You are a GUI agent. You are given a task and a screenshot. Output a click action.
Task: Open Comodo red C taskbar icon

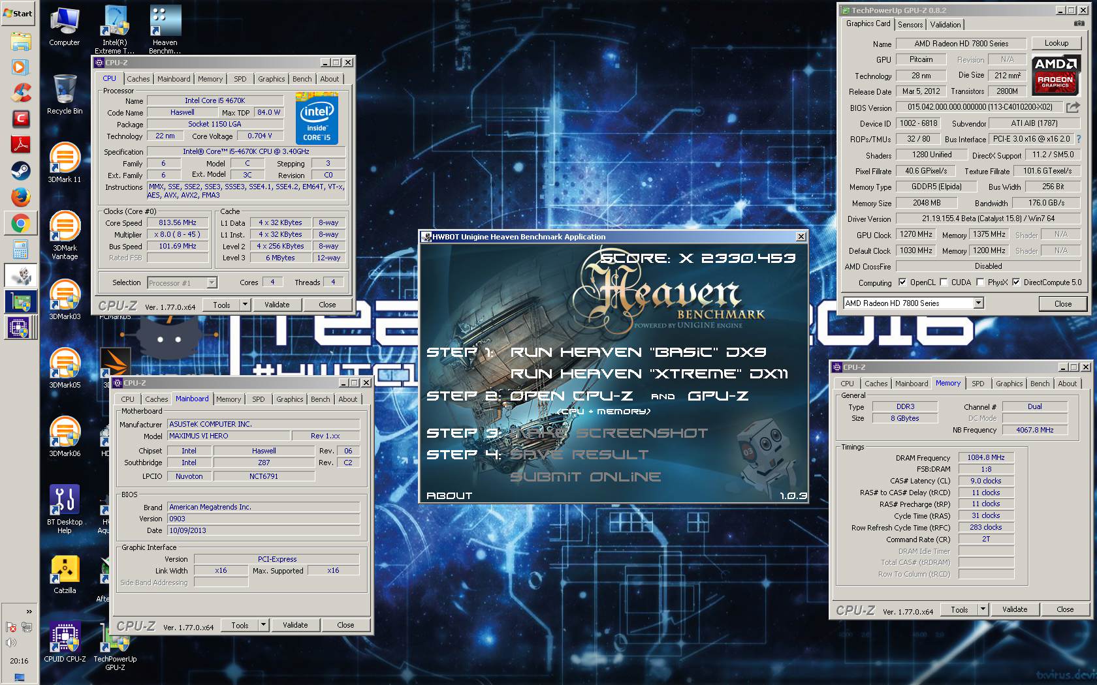coord(20,119)
